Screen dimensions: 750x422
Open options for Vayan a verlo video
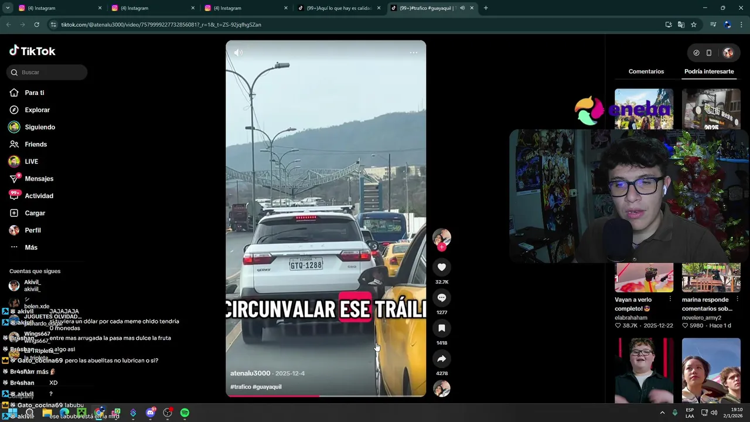pyautogui.click(x=670, y=300)
